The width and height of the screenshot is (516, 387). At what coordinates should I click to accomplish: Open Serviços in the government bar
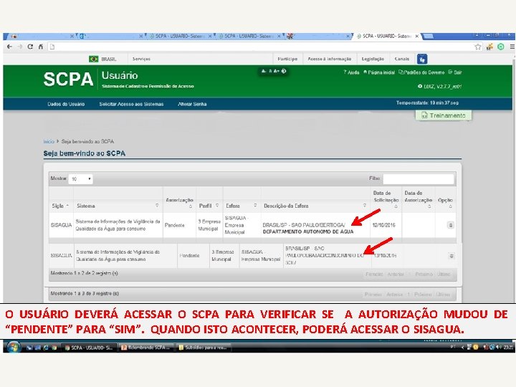pyautogui.click(x=141, y=59)
